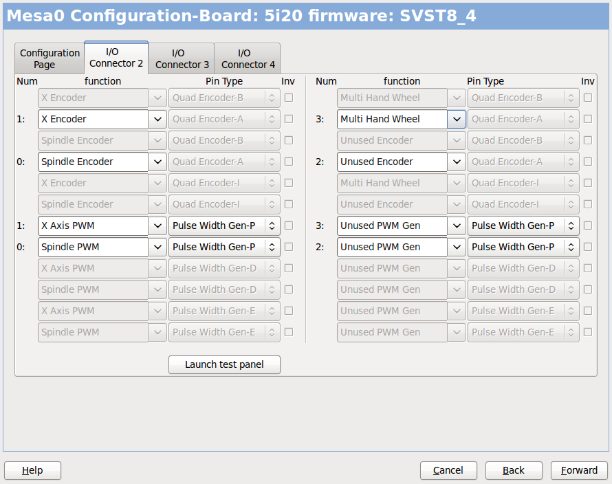Click the Launch test panel button

pos(224,364)
